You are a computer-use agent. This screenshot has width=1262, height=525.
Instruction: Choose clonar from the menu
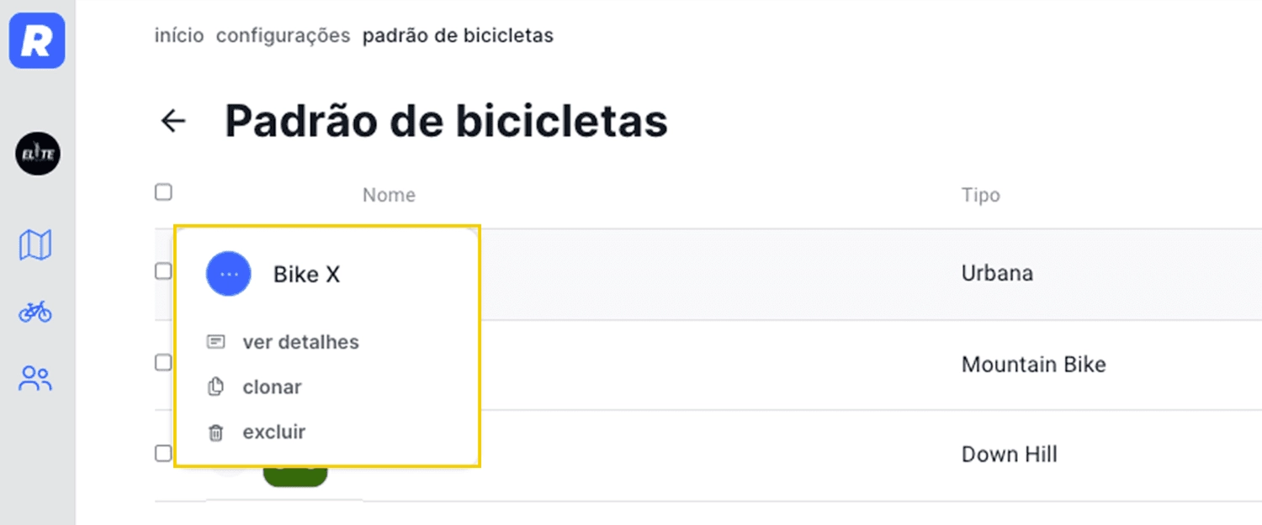pyautogui.click(x=272, y=387)
